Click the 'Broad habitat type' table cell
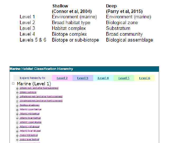Image resolution: width=190 pixels, height=143 pixels. click(x=71, y=23)
